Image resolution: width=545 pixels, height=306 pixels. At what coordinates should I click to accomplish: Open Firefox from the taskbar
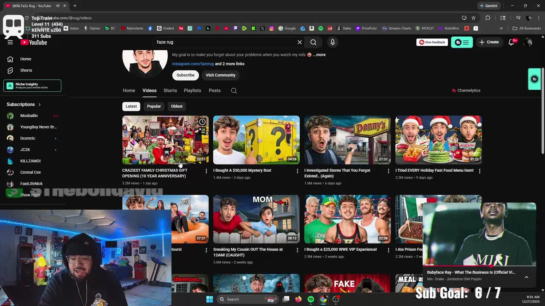(x=298, y=299)
